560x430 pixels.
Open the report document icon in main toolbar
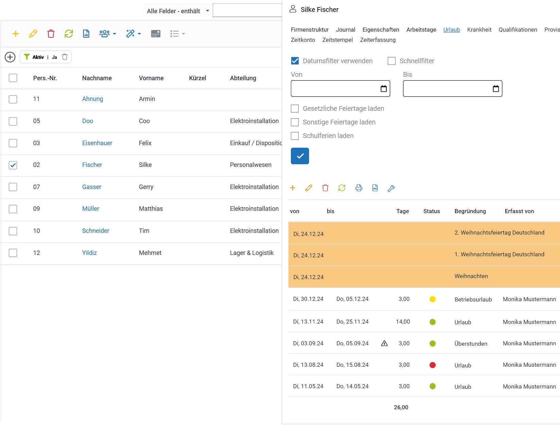coord(86,34)
